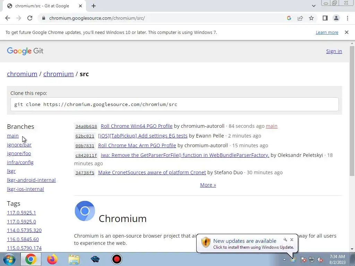Dismiss the Windows 7 update infobar

347,32
